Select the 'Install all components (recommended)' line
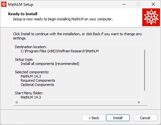The height and width of the screenshot is (125, 161). coord(50,64)
